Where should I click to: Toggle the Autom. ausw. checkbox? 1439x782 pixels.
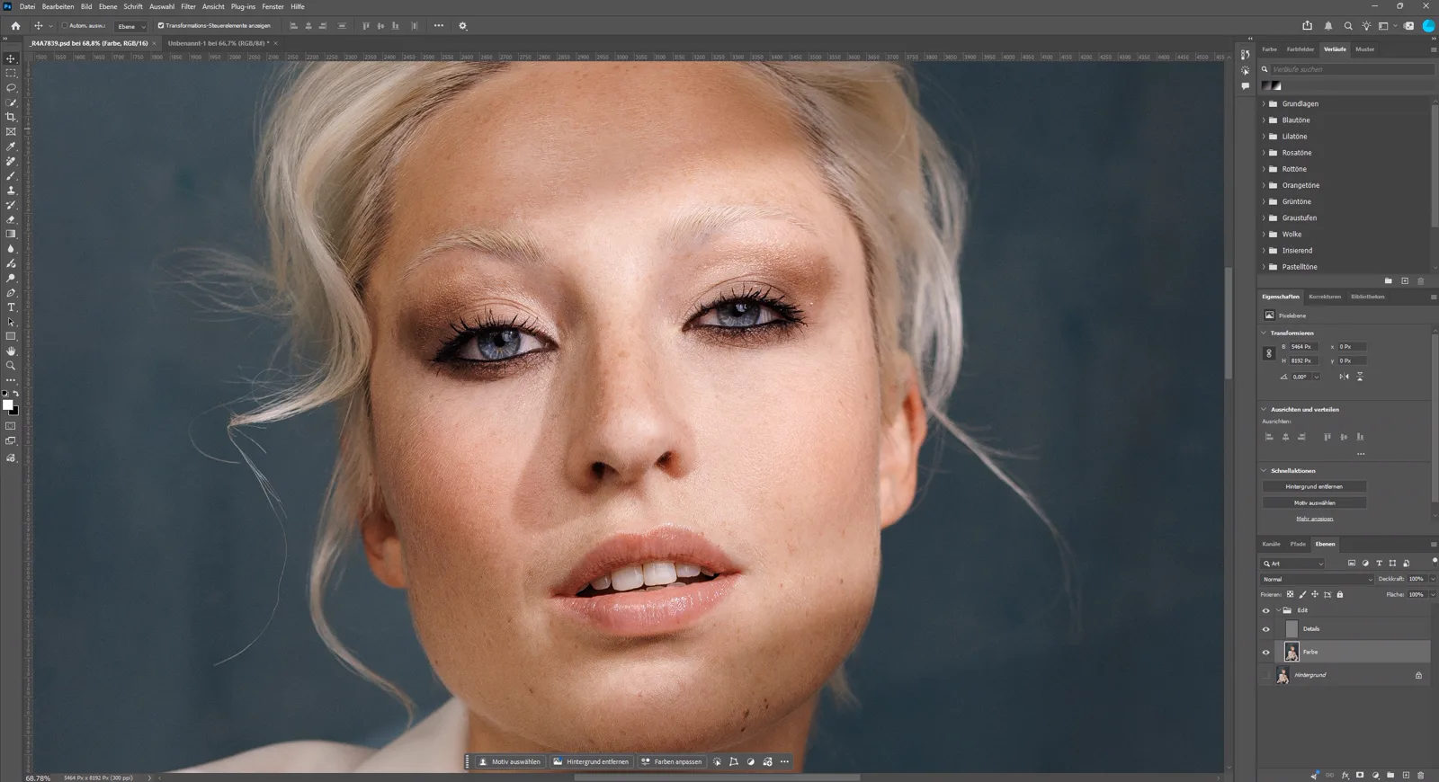65,26
